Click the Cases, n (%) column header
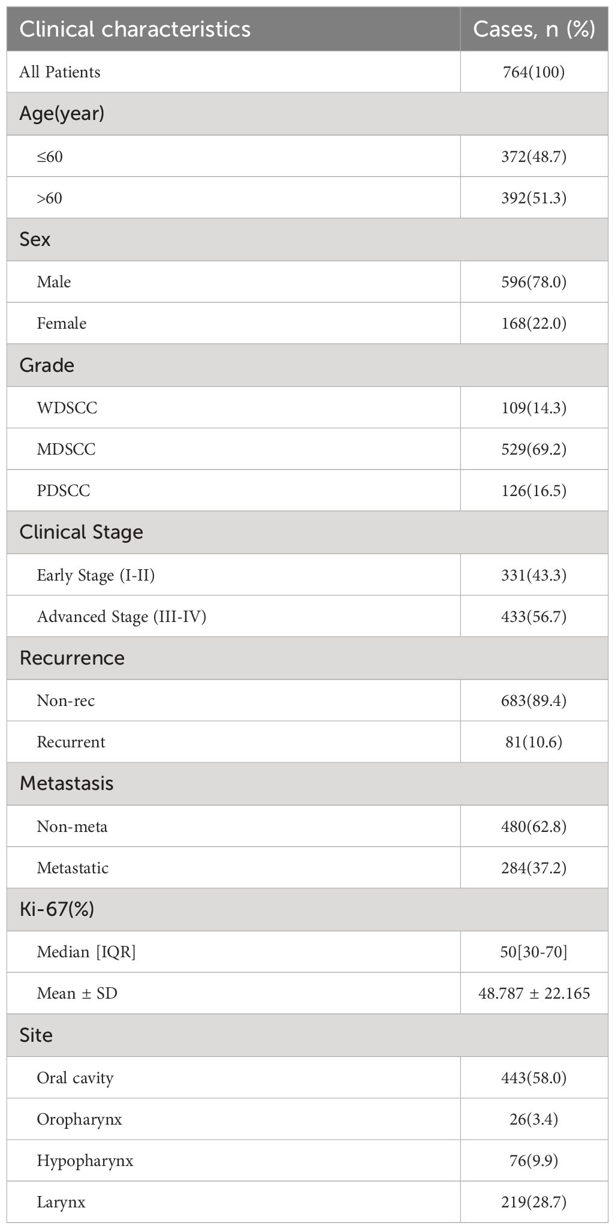This screenshot has height=1229, width=615. pyautogui.click(x=533, y=29)
